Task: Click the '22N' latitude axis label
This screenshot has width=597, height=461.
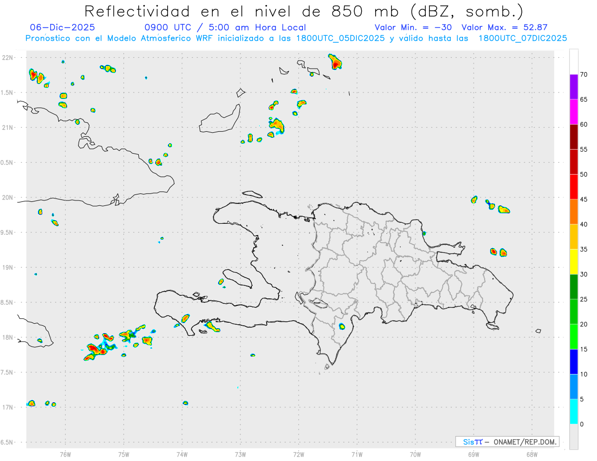Action: click(x=8, y=58)
